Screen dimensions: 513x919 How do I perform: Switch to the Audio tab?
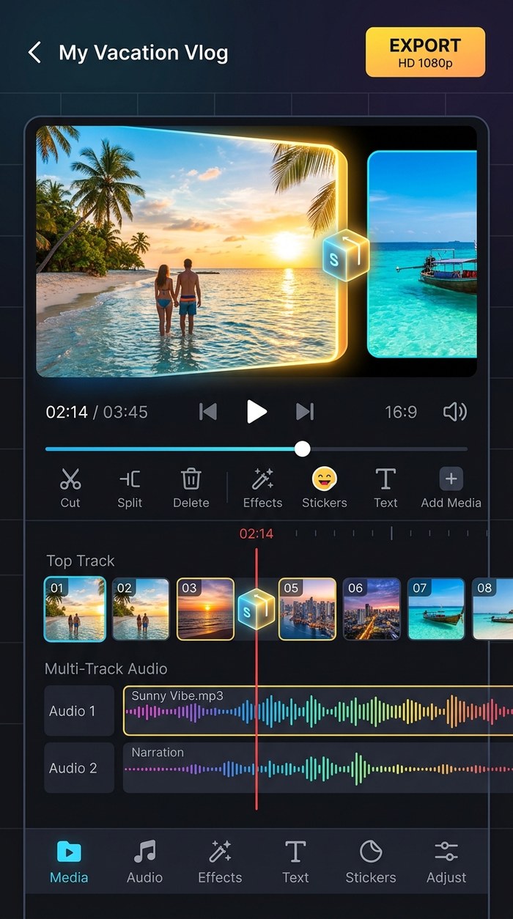coord(144,862)
